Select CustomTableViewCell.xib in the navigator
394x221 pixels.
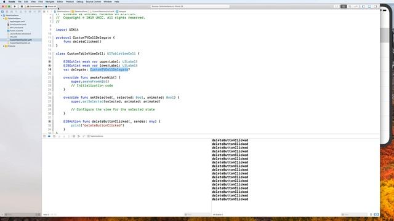[20, 43]
